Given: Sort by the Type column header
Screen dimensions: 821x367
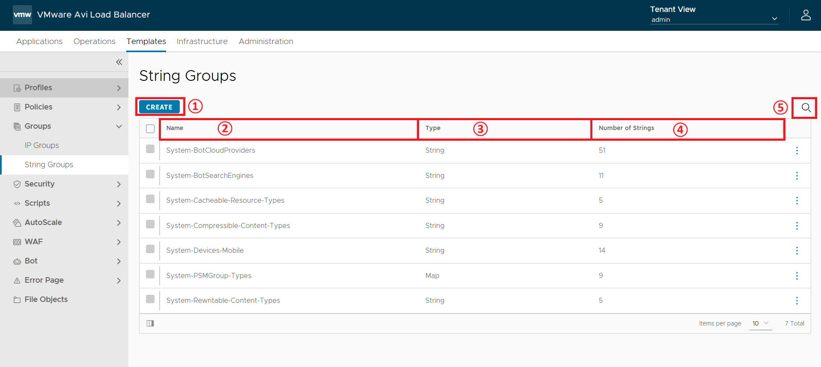Looking at the screenshot, I should pyautogui.click(x=433, y=128).
